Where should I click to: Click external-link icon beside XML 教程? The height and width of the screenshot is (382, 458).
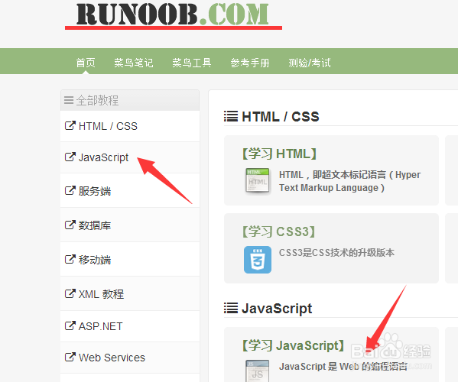[x=70, y=293]
